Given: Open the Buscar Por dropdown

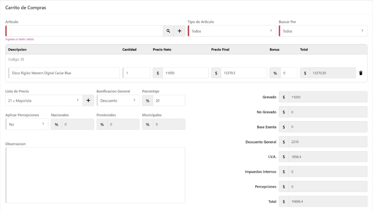Looking at the screenshot, I should point(323,31).
